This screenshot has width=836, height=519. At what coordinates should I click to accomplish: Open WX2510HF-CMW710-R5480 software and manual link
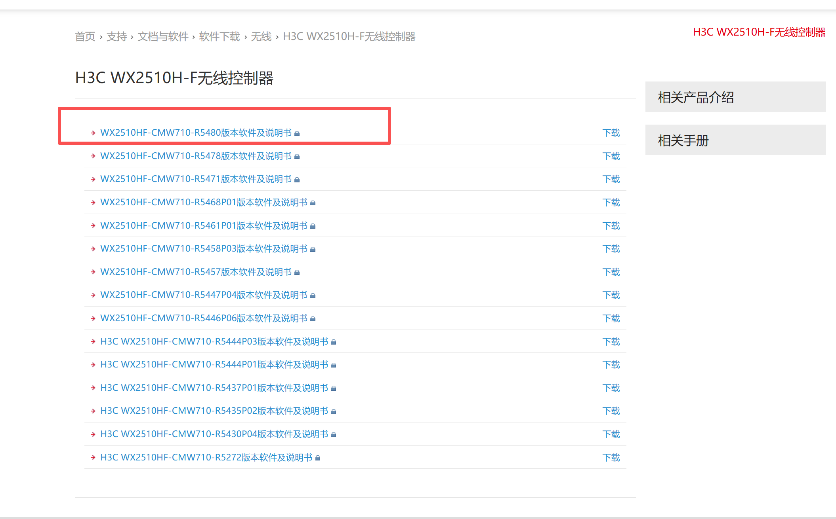pos(196,133)
